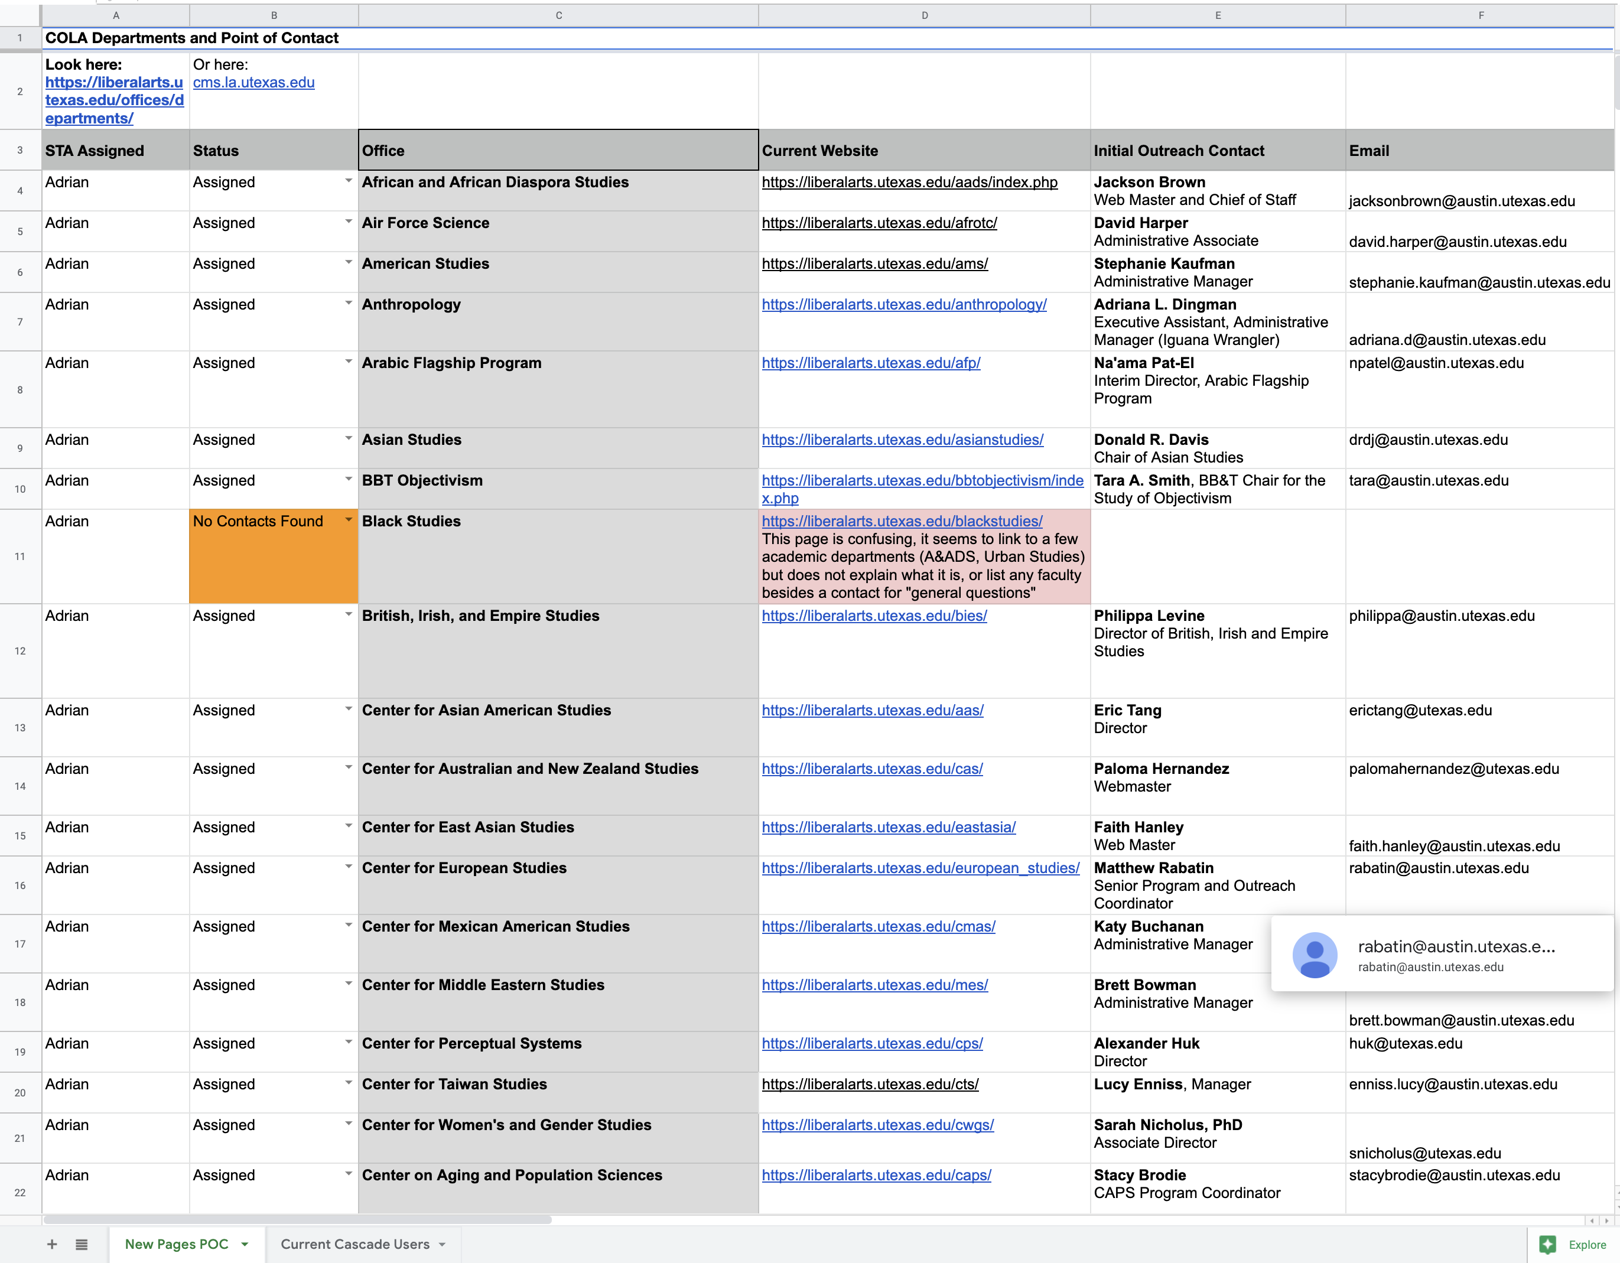Click the Explore star icon
The width and height of the screenshot is (1620, 1263).
(x=1547, y=1245)
